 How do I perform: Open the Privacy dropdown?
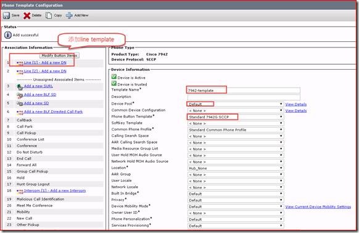(x=236, y=200)
